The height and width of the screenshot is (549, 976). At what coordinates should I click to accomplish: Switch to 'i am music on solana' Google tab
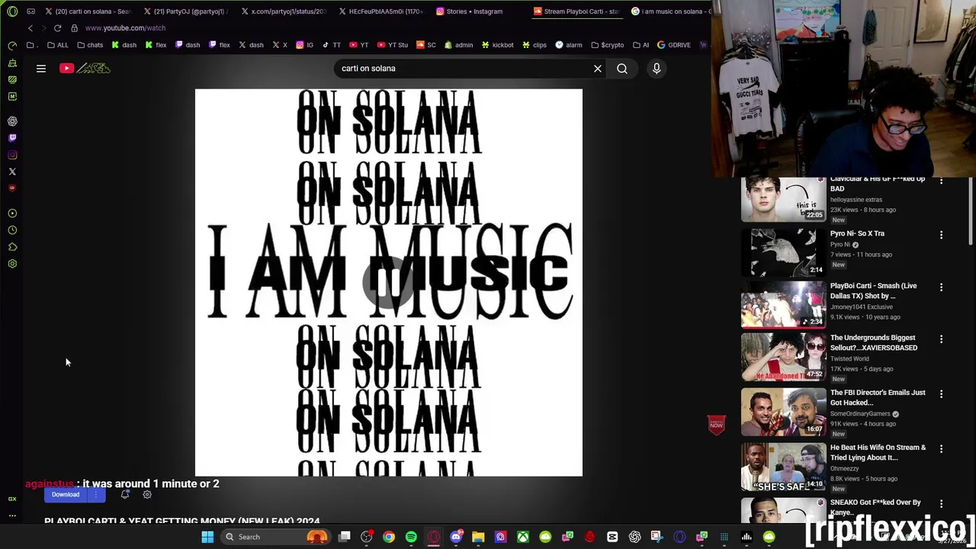[x=671, y=11]
